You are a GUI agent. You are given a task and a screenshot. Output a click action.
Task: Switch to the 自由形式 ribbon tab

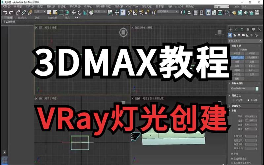coord(22,18)
